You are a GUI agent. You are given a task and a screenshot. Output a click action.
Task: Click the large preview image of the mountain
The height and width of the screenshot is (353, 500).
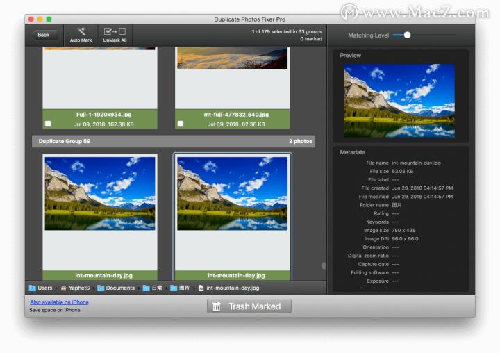tap(399, 101)
